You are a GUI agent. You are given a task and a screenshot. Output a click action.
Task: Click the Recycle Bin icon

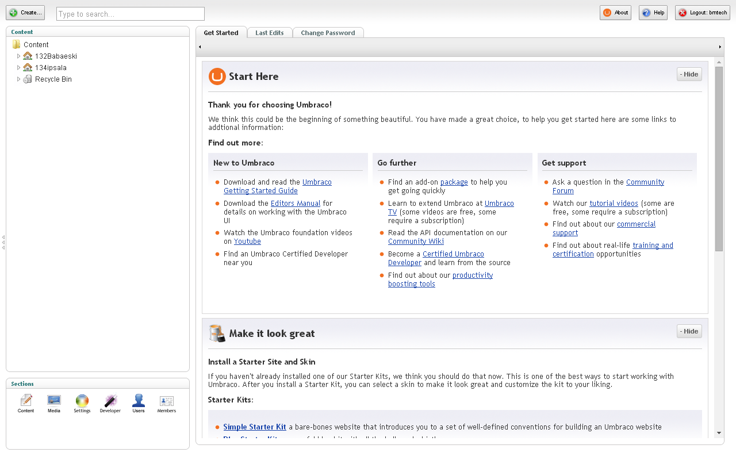[28, 79]
